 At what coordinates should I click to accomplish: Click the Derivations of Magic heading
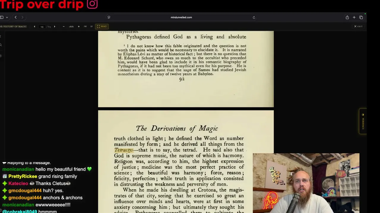click(177, 128)
